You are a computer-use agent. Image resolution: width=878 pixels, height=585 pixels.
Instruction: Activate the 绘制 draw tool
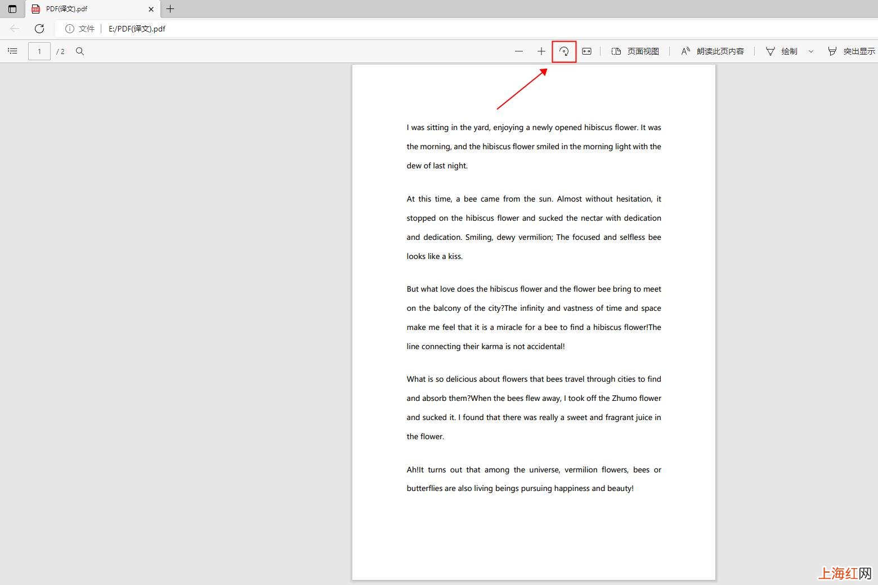[x=782, y=51]
